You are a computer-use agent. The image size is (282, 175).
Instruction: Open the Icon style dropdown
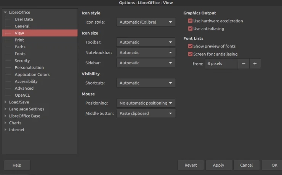tap(146, 22)
